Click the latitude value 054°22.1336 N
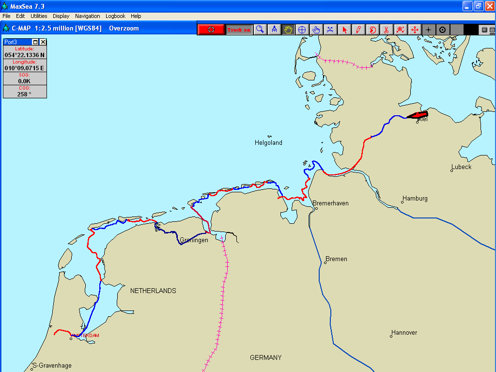Viewport: 496px width, 372px height. 25,55
